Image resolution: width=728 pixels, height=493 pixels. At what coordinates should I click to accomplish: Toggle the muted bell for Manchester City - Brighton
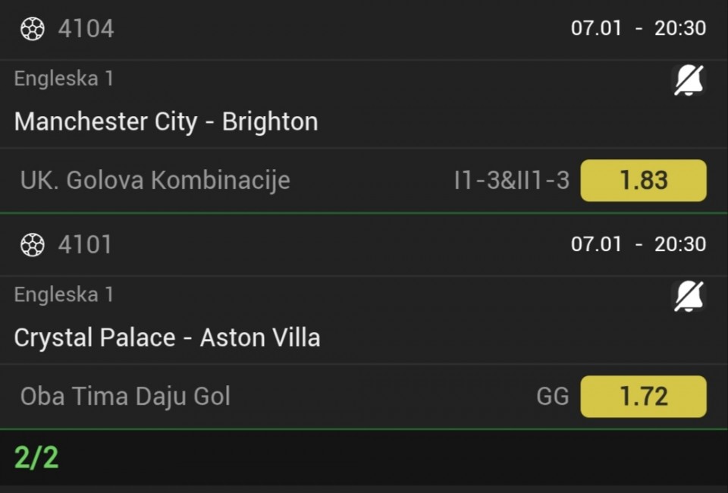(x=689, y=80)
